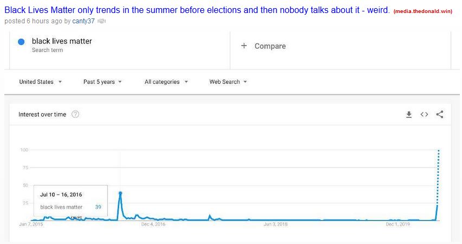Open the United States region dropdown

pyautogui.click(x=40, y=82)
